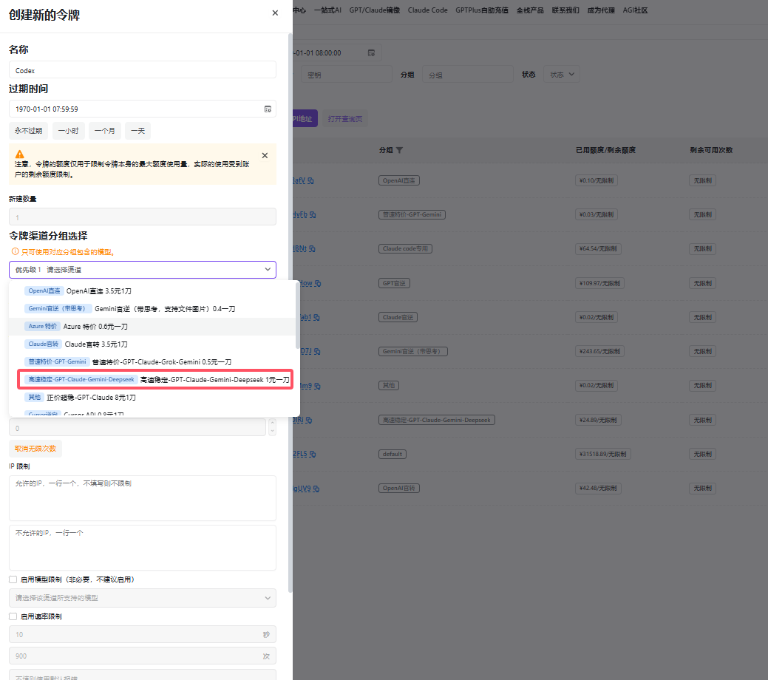Copy the key ending in gUV9
The height and width of the screenshot is (680, 768).
point(316,489)
